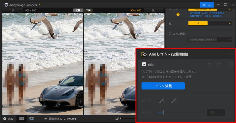Viewport: 236px width, 123px height.
Task: Select the side-by-side comparison toggle
Action: 88,10
